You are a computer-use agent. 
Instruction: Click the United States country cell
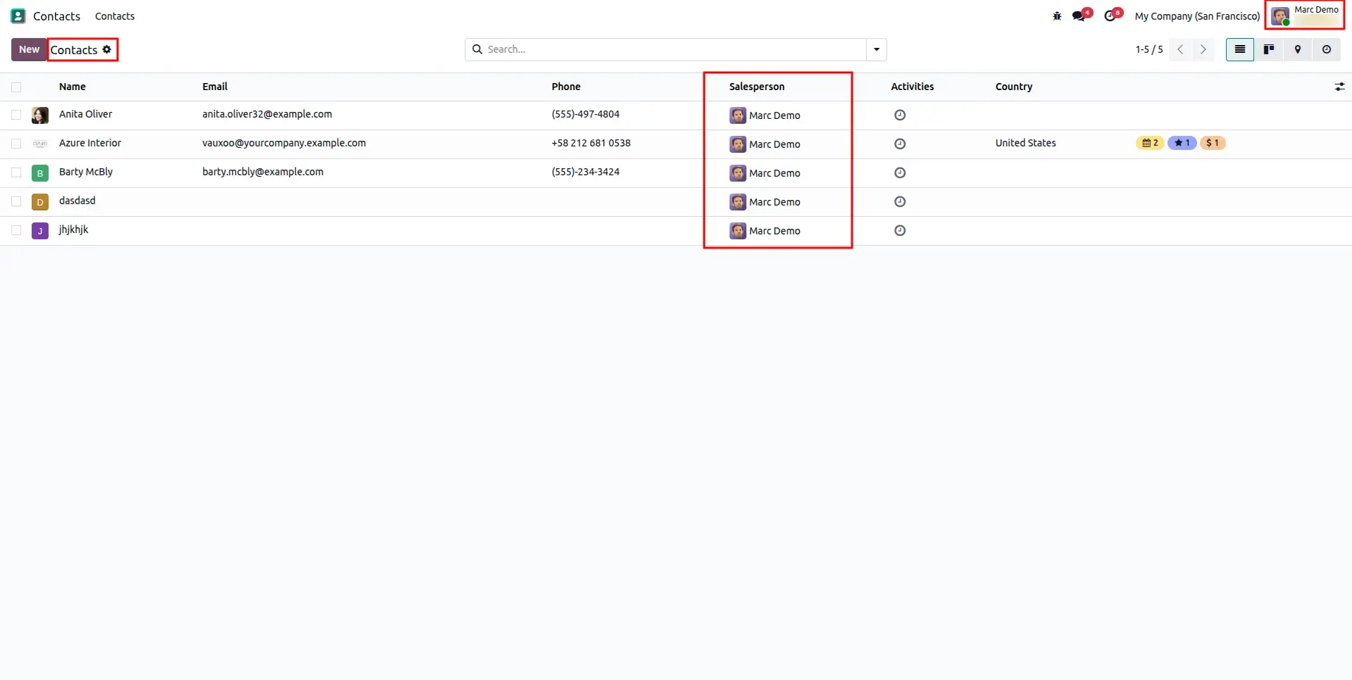pos(1025,143)
